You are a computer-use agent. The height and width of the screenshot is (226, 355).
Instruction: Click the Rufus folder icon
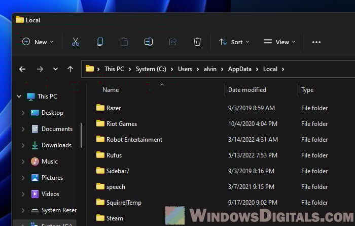(100, 155)
